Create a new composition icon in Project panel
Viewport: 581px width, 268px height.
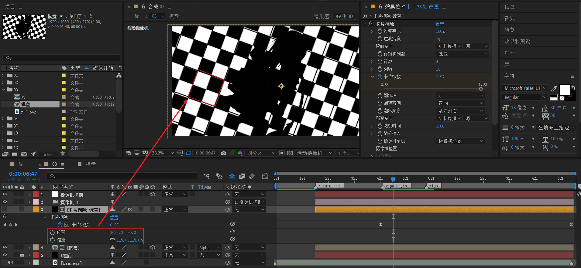24,154
